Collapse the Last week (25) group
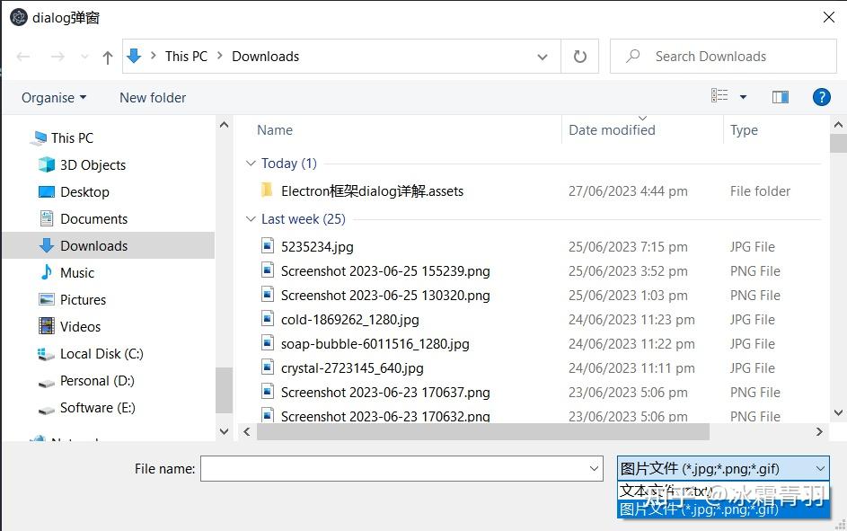Screen dimensions: 847x531 click(x=250, y=218)
